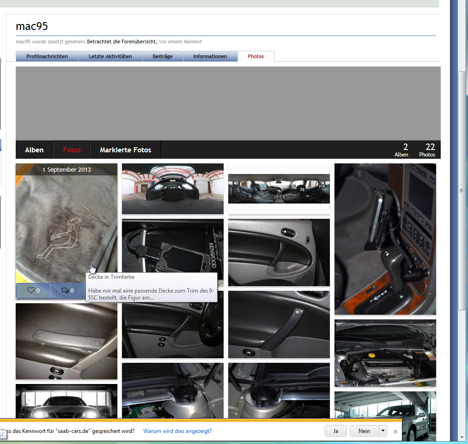Open the interior seats panorama thumbnail
The image size is (468, 444).
tap(279, 189)
